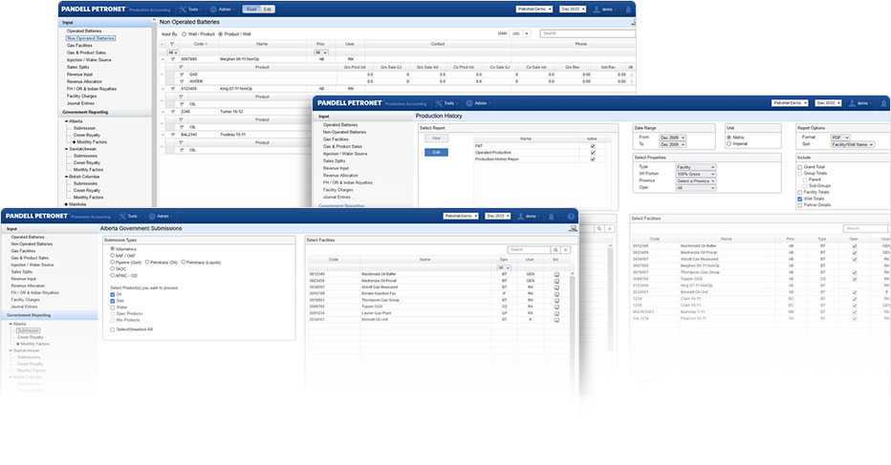Click Edit mode button in Non Operated Batteries header

coord(267,10)
